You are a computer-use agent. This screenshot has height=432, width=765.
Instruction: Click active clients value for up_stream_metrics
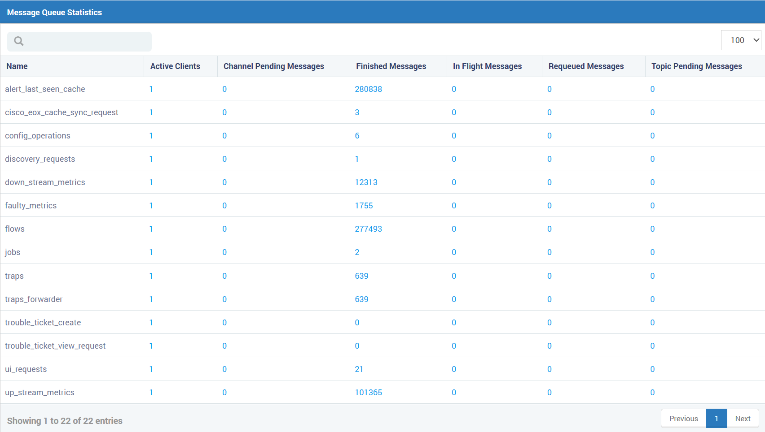point(151,393)
